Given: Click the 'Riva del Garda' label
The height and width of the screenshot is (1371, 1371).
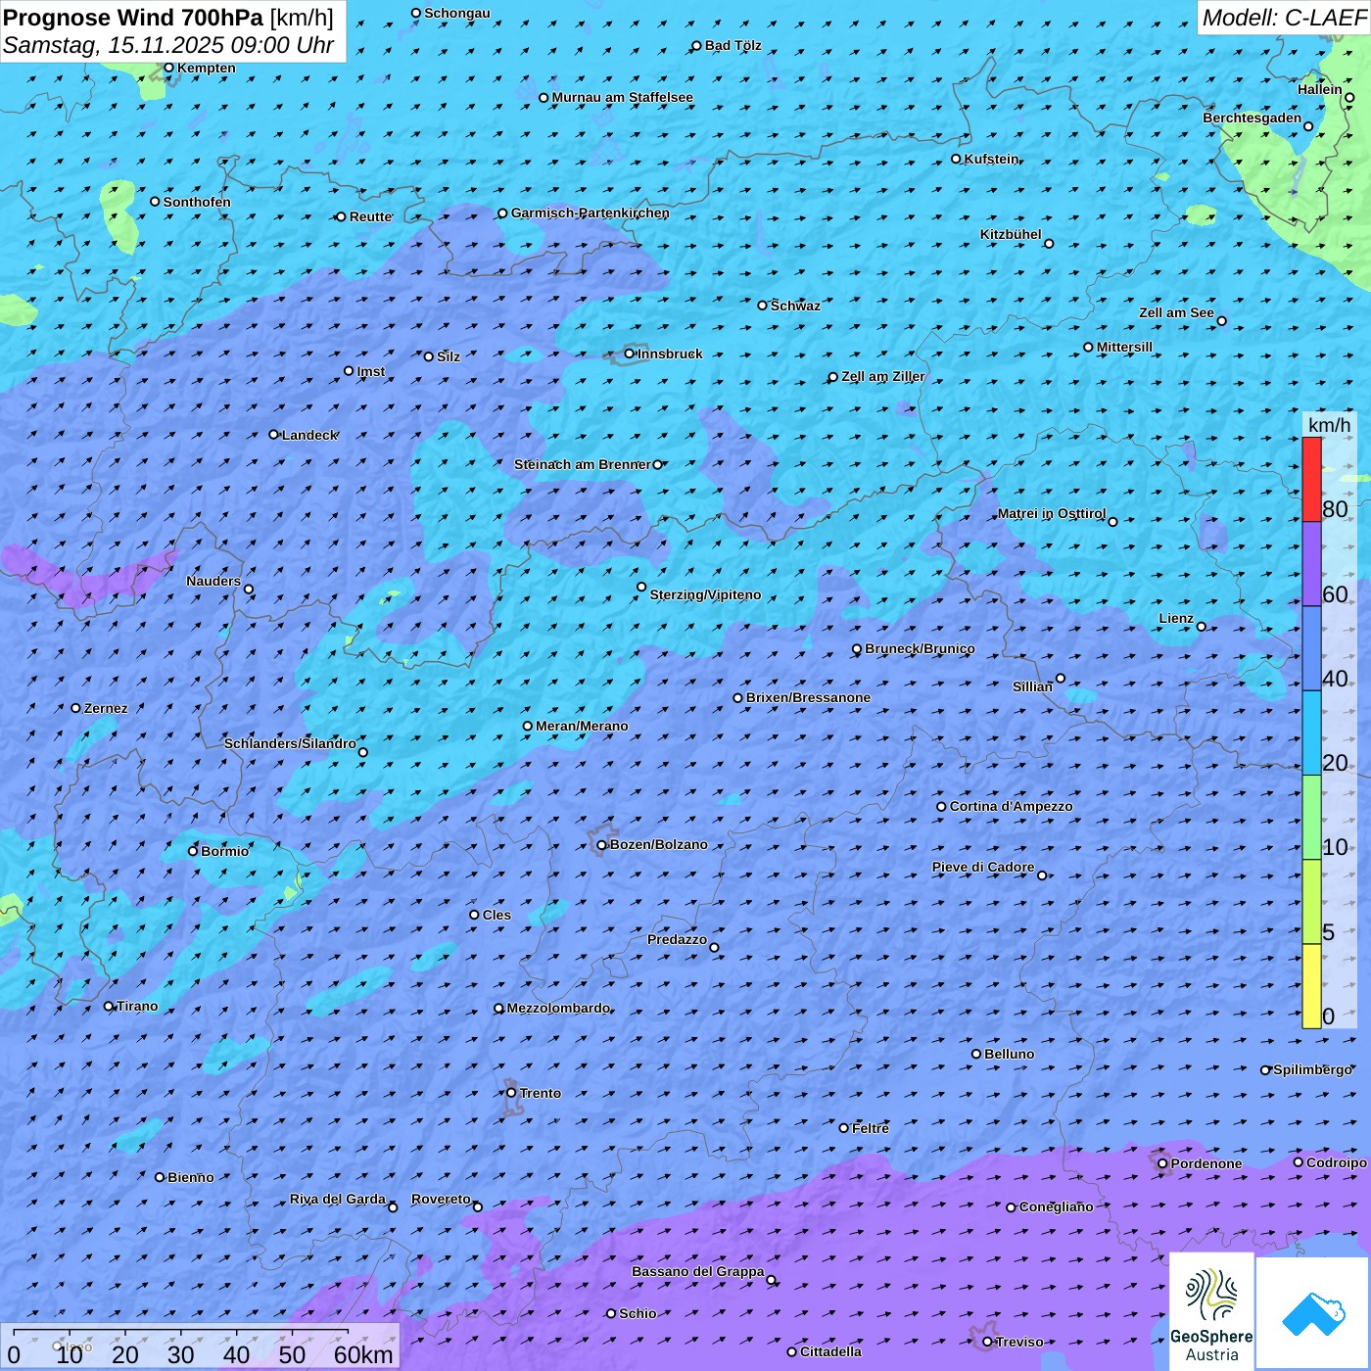Looking at the screenshot, I should click(338, 1199).
